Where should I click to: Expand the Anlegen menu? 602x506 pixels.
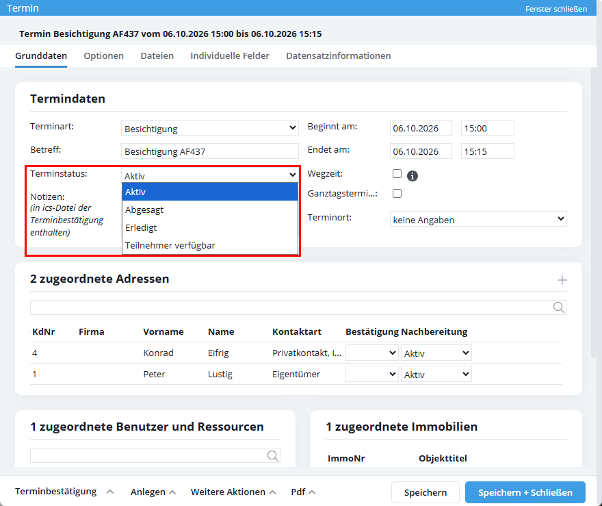click(x=153, y=492)
